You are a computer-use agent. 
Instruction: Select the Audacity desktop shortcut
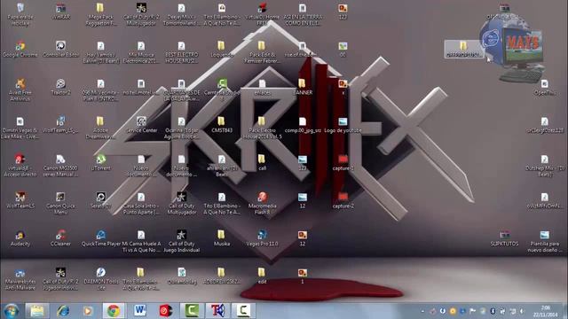(20, 238)
